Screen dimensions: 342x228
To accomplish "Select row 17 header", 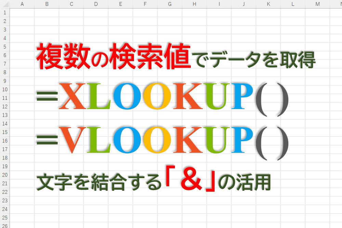I will [x=5, y=149].
